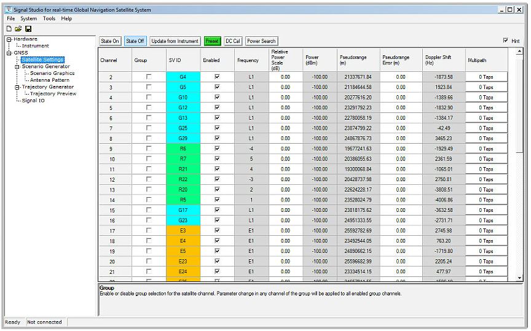Screen dimensions: 531x331
Task: Click Doppler shift value 3465.23
Action: (444, 138)
